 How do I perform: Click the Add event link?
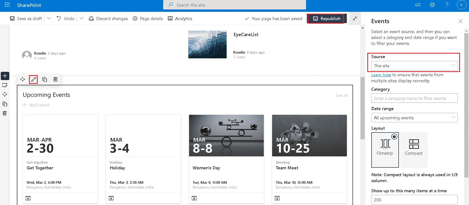coord(36,105)
